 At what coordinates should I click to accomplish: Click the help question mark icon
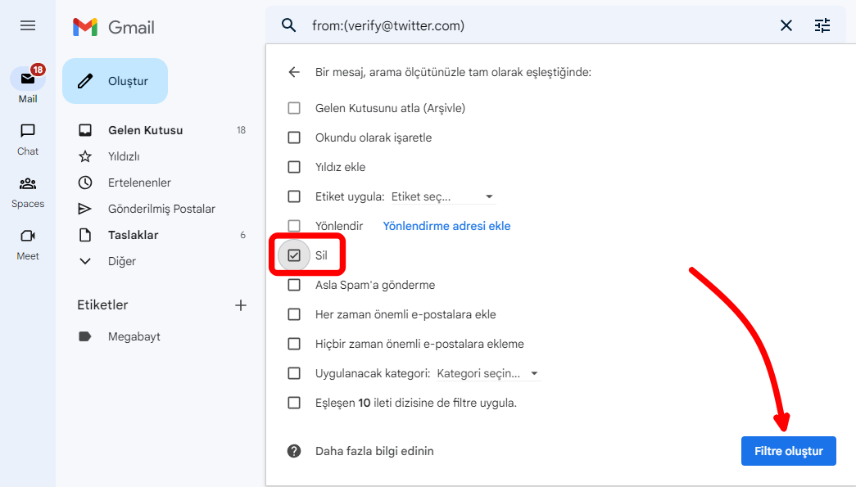294,451
